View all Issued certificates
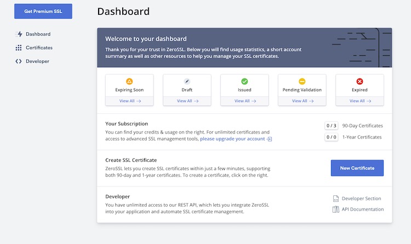The image size is (411, 244). [245, 101]
